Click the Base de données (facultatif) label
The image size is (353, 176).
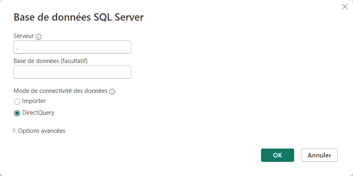coord(50,61)
